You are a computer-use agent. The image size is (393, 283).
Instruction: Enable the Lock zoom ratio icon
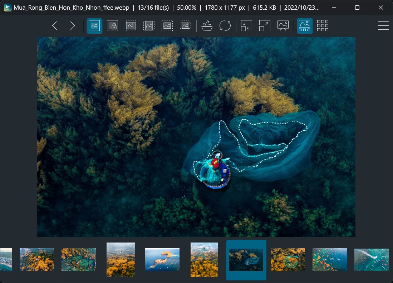(x=112, y=25)
